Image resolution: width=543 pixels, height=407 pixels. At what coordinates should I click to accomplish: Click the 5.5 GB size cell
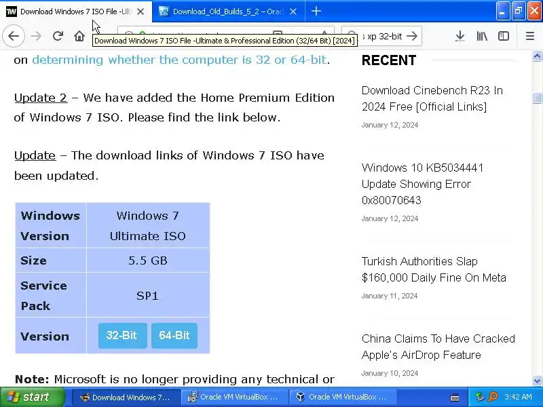[x=148, y=260]
